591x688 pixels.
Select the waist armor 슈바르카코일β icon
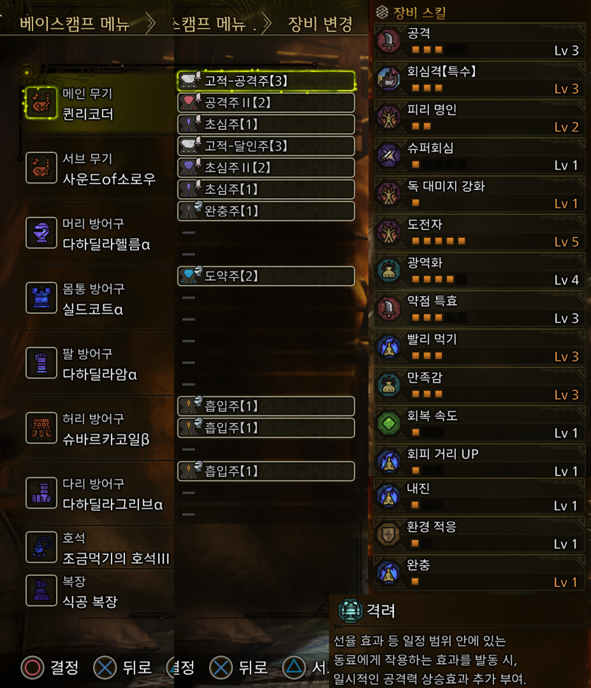point(41,428)
